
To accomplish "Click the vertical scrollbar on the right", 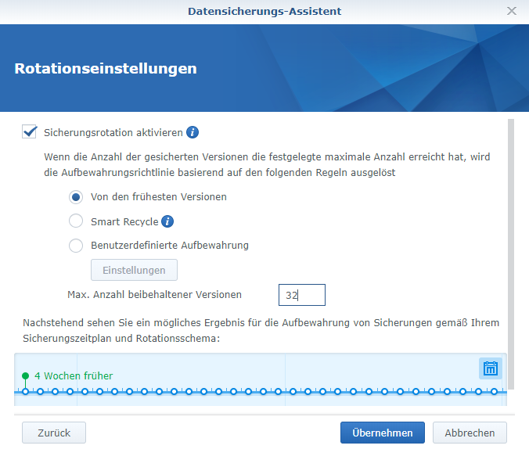I will pos(511,250).
